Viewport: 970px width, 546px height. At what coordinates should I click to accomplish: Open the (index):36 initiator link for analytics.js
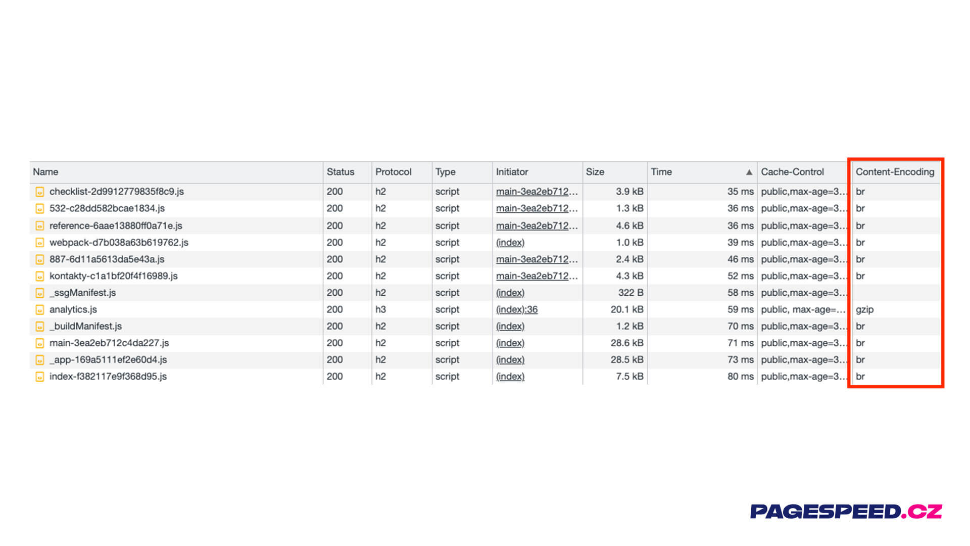(x=516, y=309)
